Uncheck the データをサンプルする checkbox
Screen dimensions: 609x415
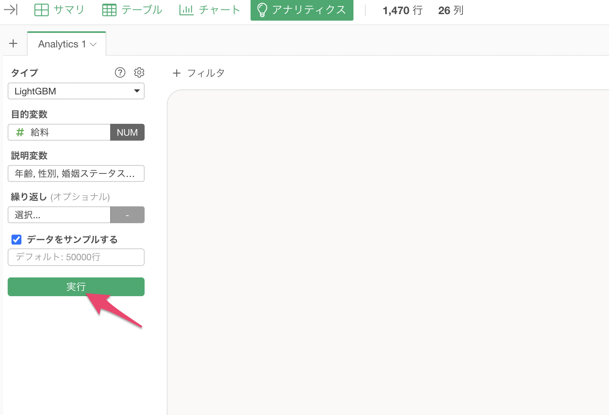pyautogui.click(x=16, y=240)
